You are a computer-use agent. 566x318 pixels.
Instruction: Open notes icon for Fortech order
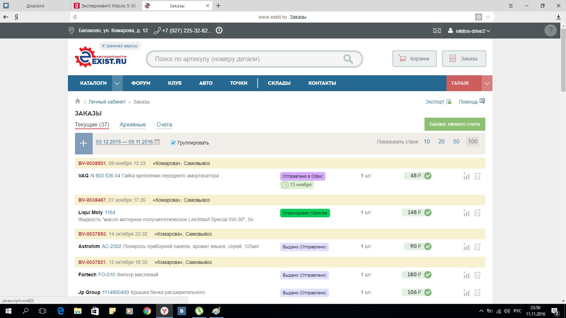pyautogui.click(x=478, y=275)
